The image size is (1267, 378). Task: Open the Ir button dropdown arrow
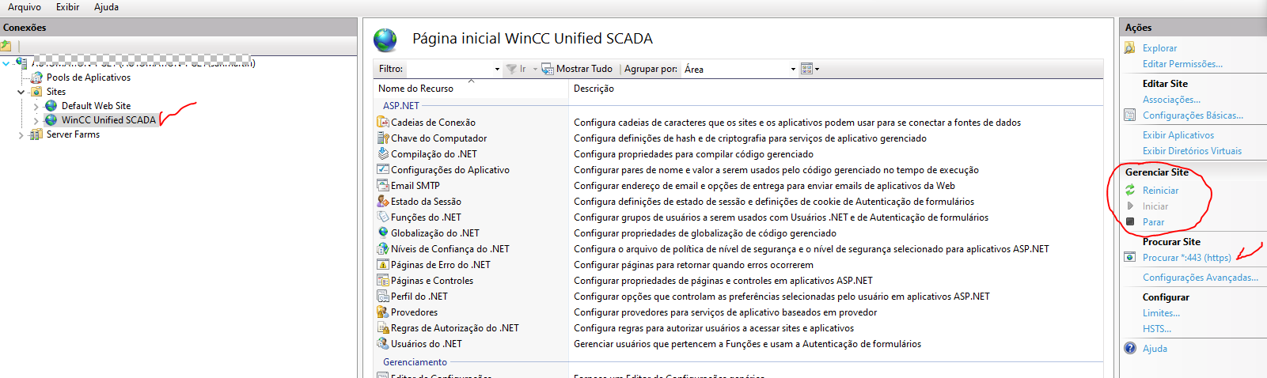[535, 70]
